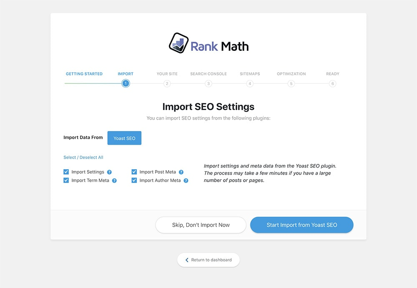
Task: Click step circle number 5
Action: (291, 83)
